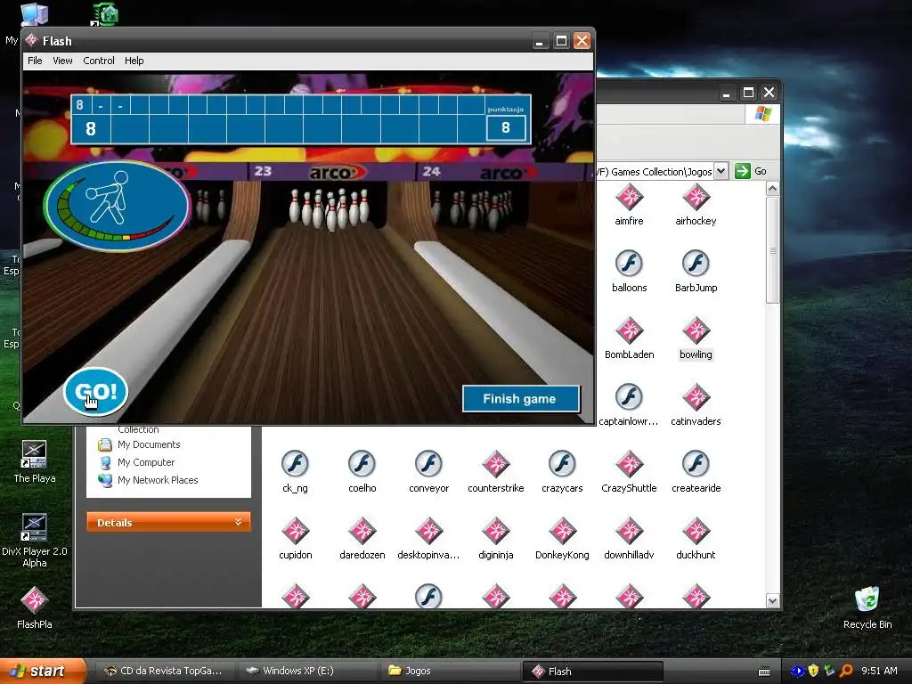Switch to Jogos taskbar item
This screenshot has height=684, width=912.
pos(449,671)
